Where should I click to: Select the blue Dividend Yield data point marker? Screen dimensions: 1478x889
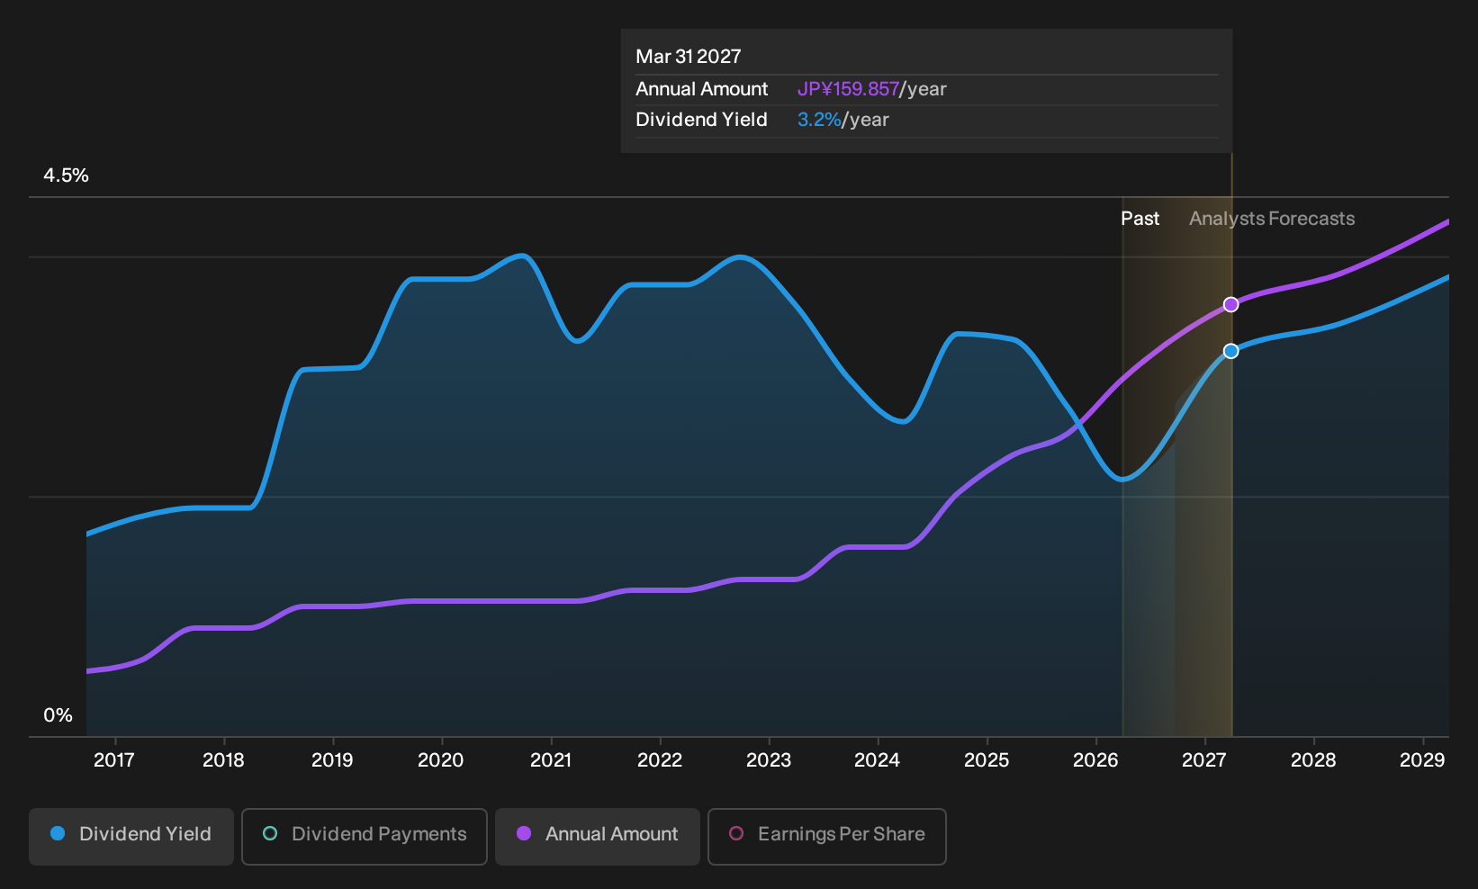[1230, 351]
